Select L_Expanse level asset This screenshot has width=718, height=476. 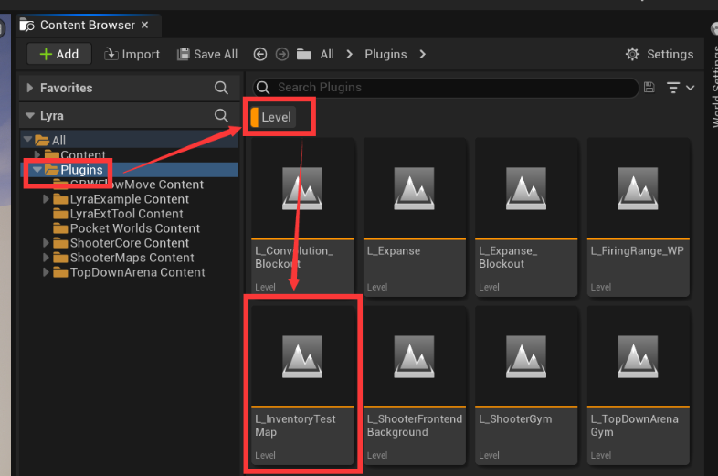(415, 217)
